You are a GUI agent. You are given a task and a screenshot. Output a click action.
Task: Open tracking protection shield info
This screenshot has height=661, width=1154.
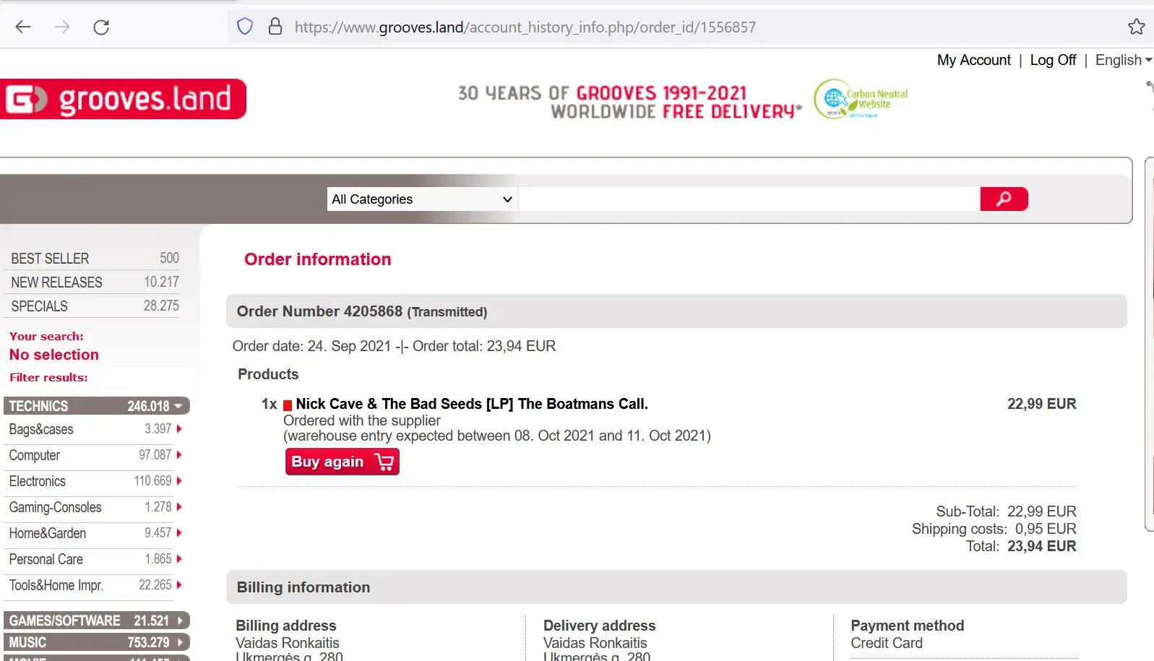point(245,27)
